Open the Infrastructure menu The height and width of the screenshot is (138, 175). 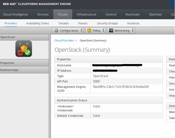coord(87,14)
